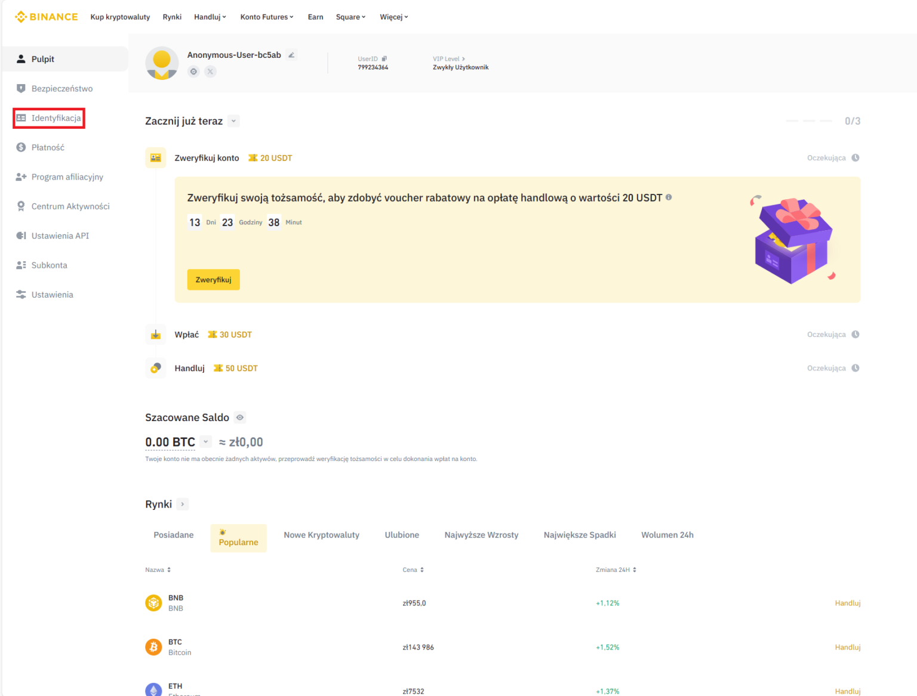This screenshot has height=696, width=917.
Task: Open the Rynki arrow link
Action: (x=183, y=505)
